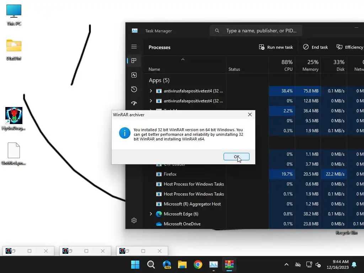The image size is (364, 273).
Task: Switch to WinRAR taskbar icon
Action: 229,264
